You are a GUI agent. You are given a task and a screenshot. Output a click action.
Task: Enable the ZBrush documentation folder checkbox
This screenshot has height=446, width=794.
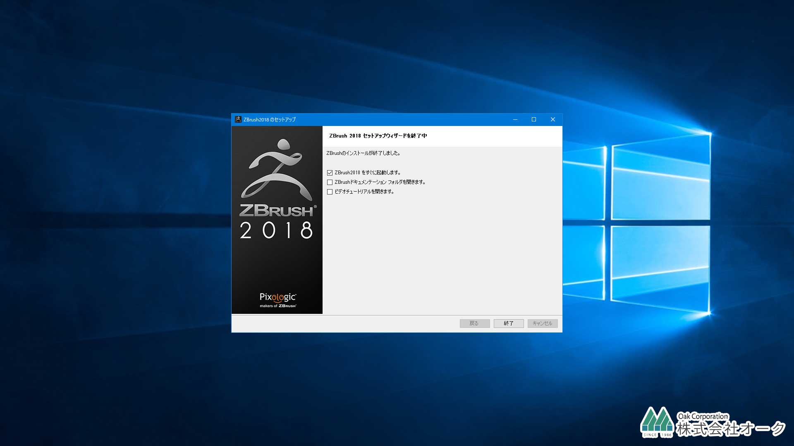[x=330, y=182]
